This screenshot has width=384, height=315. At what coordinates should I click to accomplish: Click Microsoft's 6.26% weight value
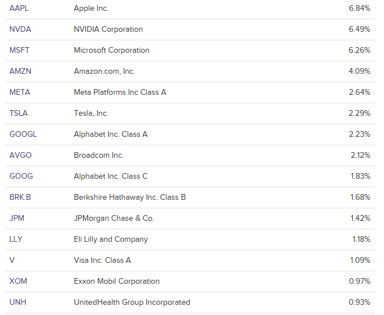(x=360, y=51)
